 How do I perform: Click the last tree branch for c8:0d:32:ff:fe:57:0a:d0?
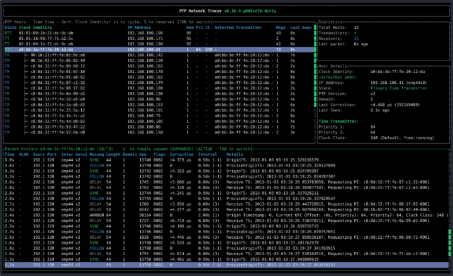click(26, 132)
